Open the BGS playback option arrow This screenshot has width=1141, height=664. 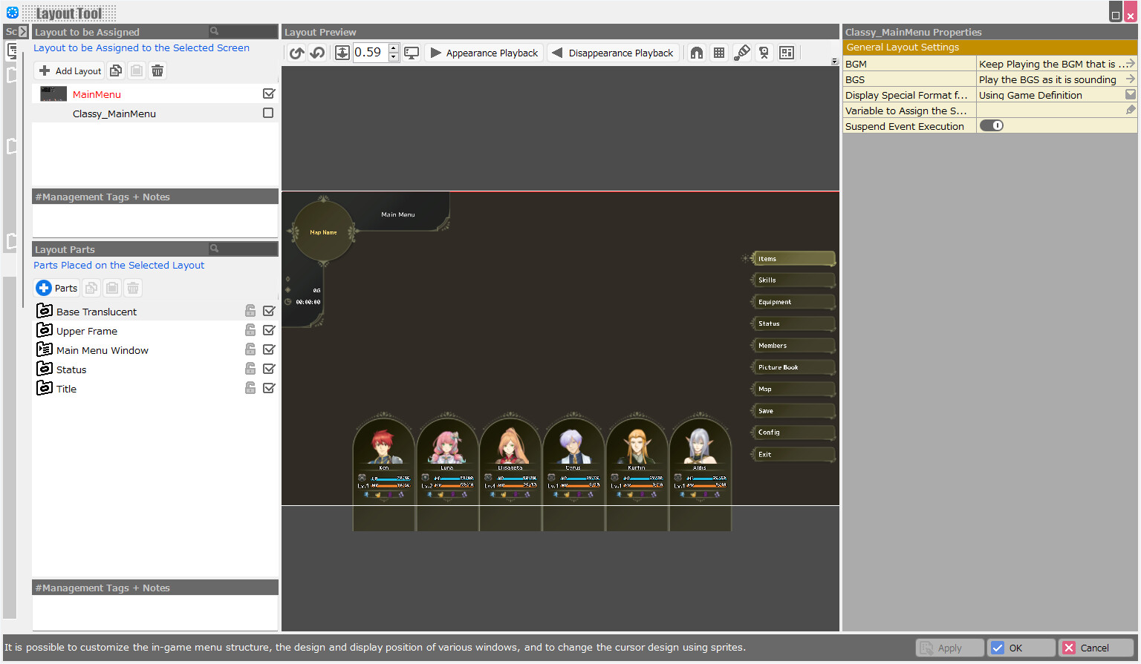click(x=1132, y=79)
